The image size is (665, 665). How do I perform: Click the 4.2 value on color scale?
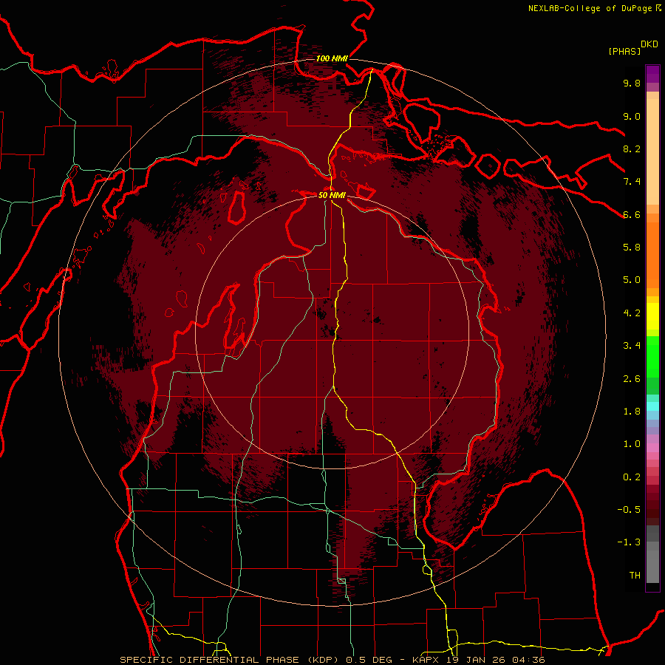click(x=632, y=313)
